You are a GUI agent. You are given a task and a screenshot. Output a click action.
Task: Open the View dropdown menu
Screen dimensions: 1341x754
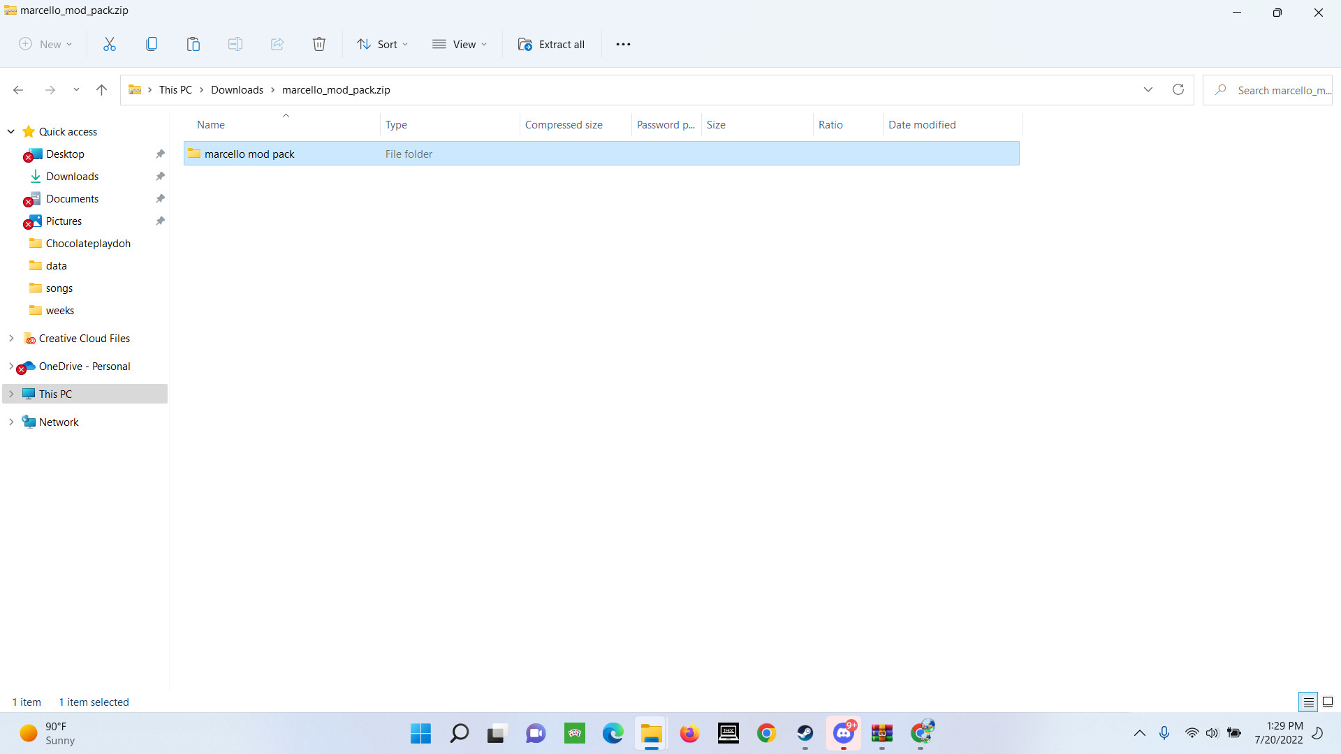tap(459, 44)
